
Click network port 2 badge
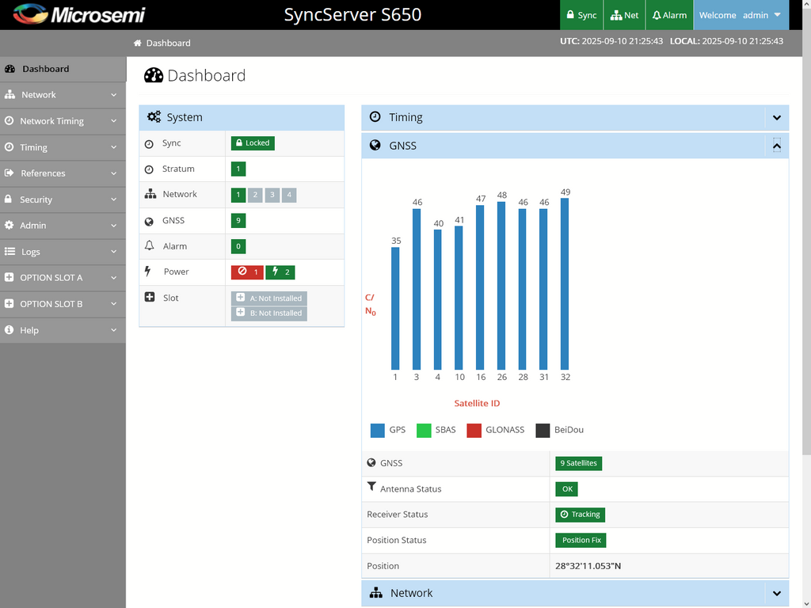(x=255, y=195)
